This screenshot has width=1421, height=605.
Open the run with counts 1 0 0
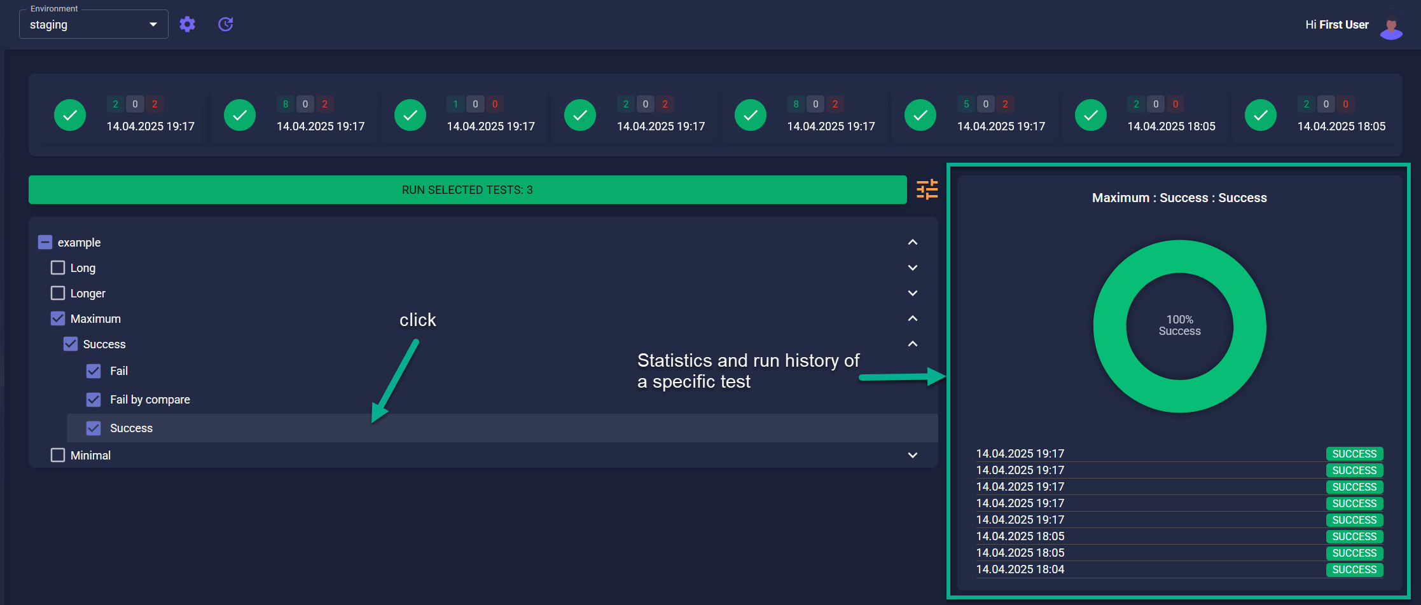464,115
